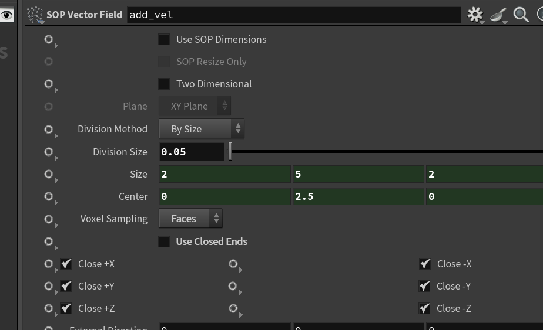
Task: Uncheck the Close -X checkbox
Action: (x=425, y=264)
